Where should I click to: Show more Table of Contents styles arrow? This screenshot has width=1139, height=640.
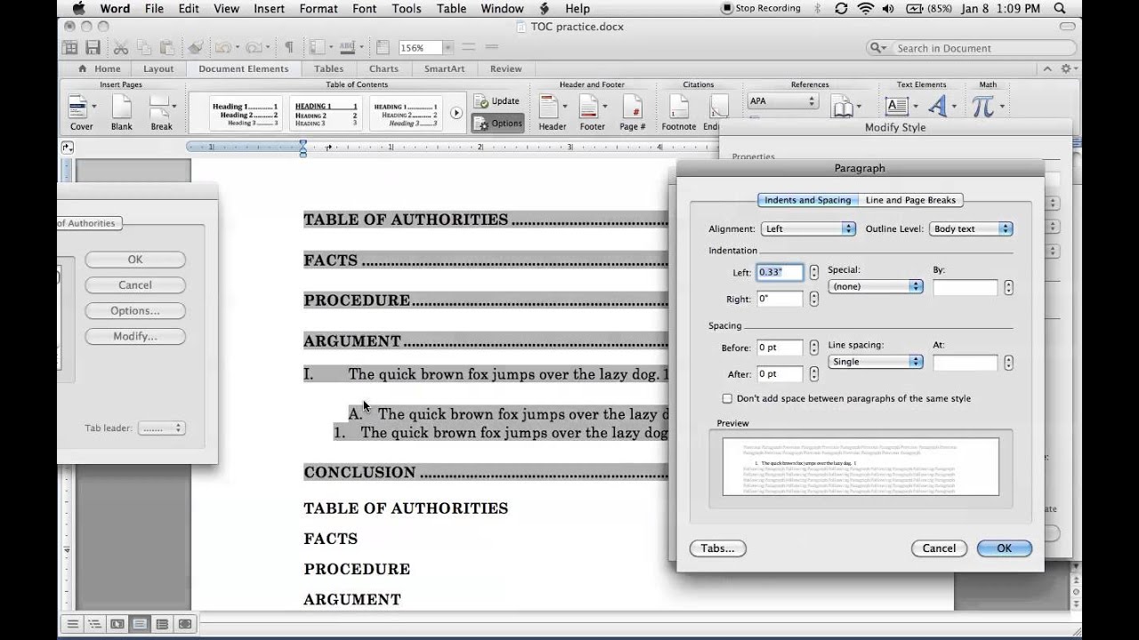click(x=456, y=113)
